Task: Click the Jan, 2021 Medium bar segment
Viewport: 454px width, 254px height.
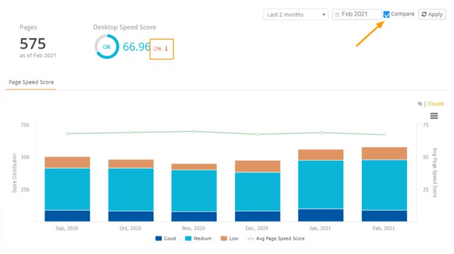Action: tap(321, 185)
